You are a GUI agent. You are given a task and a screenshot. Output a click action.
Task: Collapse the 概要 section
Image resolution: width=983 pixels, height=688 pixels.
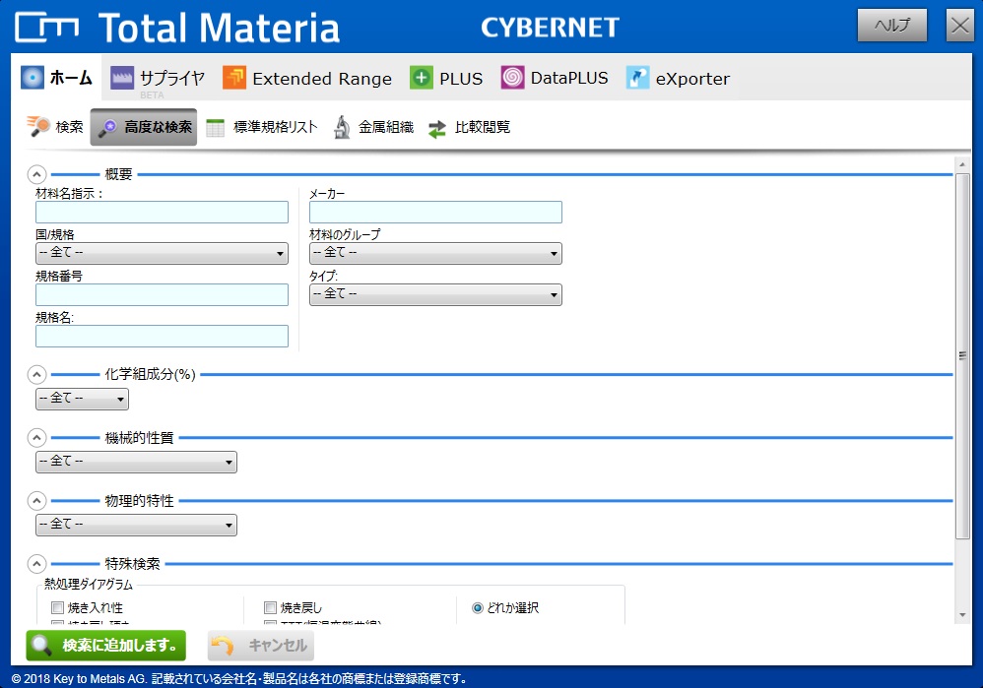pyautogui.click(x=37, y=174)
